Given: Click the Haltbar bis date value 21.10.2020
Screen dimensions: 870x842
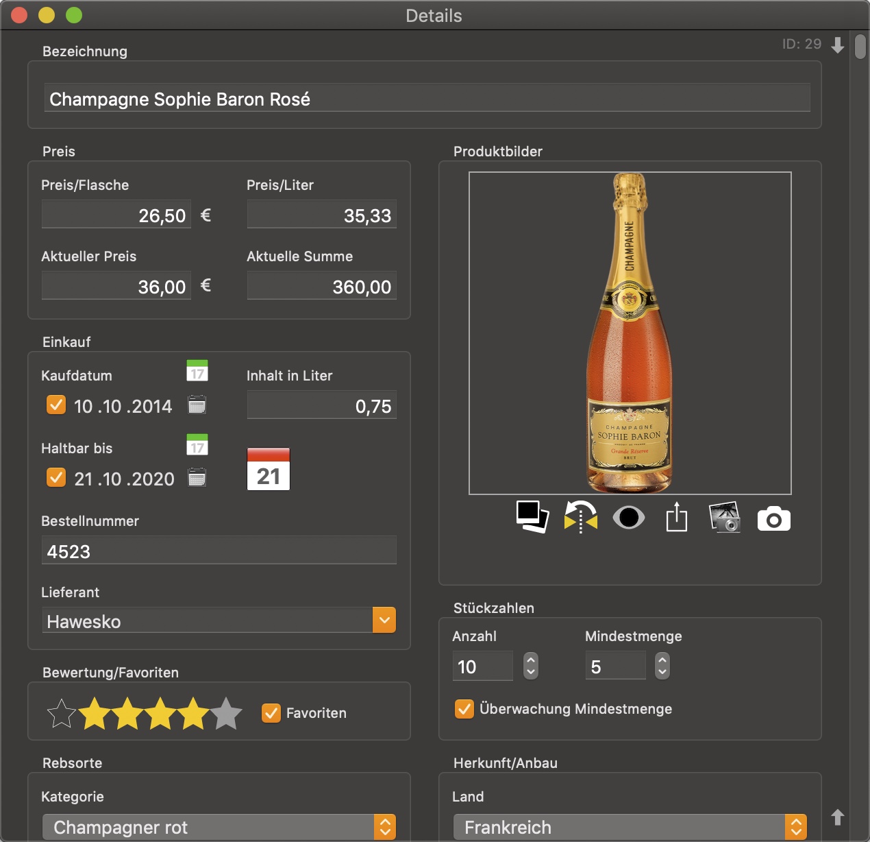Looking at the screenshot, I should coord(125,479).
